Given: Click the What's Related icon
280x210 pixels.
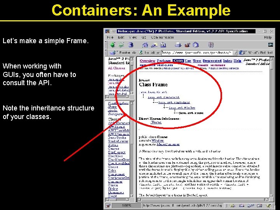Looking at the screenshot, I should (x=242, y=52).
